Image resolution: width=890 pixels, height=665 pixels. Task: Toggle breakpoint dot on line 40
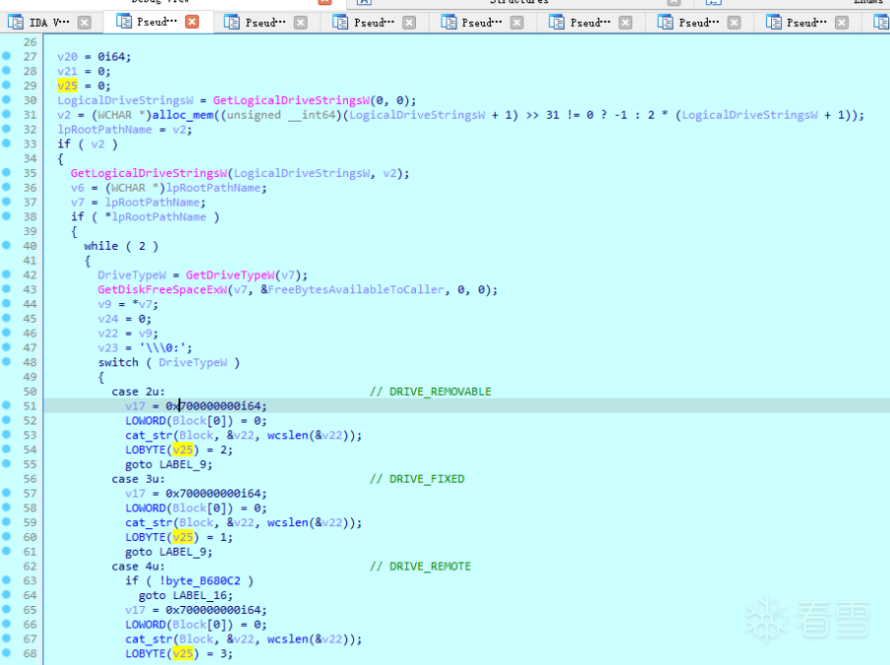[6, 245]
